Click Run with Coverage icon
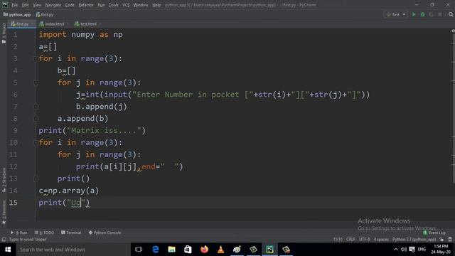 (x=432, y=14)
